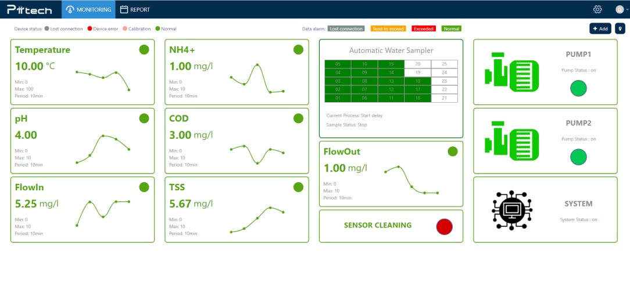The image size is (630, 282).
Task: Select sampler bottle 13
Action: point(391,81)
